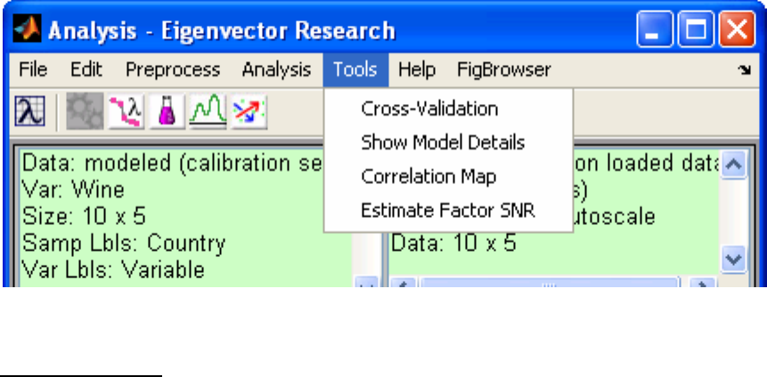Click the undock arrow at menu bar end
The height and width of the screenshot is (377, 767).
point(745,70)
